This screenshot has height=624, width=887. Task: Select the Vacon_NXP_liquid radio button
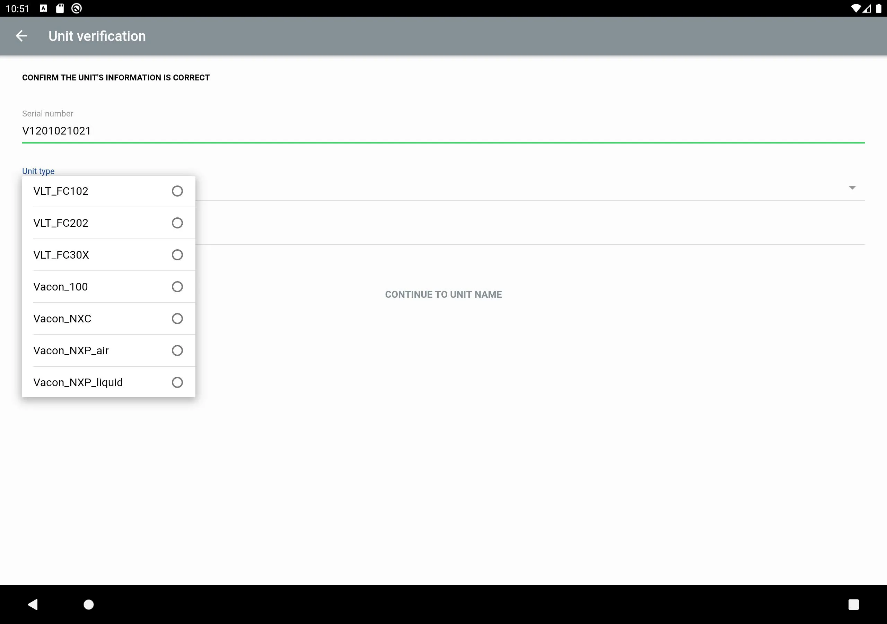177,382
